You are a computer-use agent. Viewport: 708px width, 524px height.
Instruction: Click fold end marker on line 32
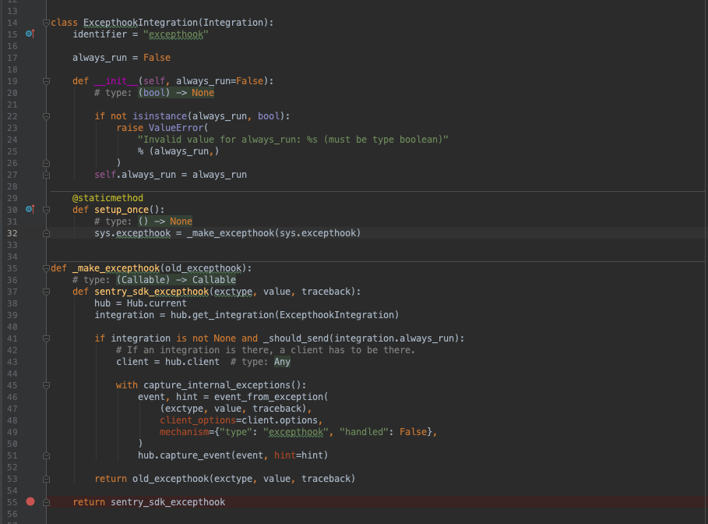pos(46,233)
